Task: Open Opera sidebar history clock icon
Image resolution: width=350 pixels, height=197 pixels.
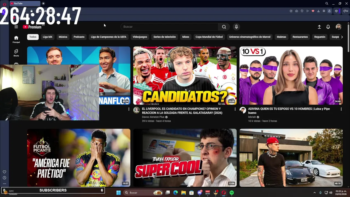Action: point(4,178)
